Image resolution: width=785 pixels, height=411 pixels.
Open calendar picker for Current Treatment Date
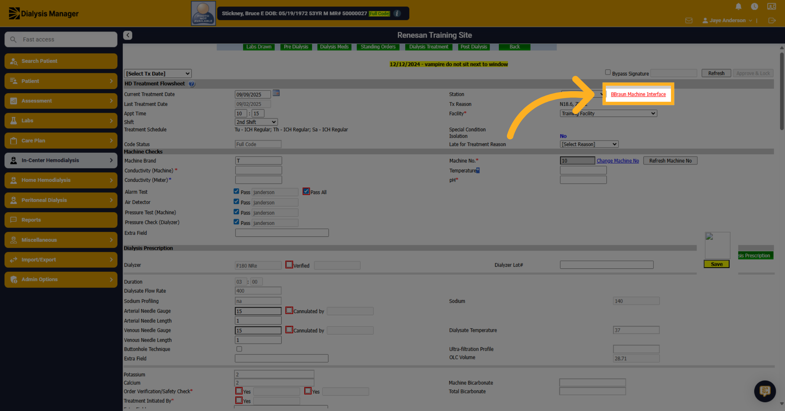pyautogui.click(x=276, y=94)
